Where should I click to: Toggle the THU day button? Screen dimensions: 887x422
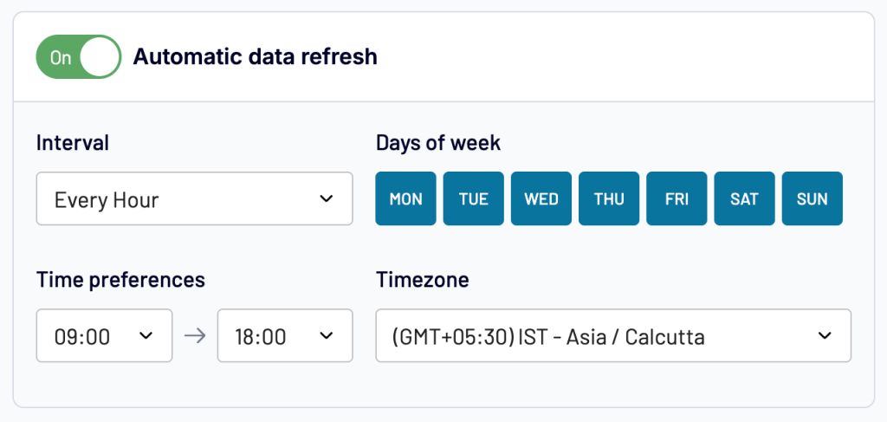pos(609,199)
